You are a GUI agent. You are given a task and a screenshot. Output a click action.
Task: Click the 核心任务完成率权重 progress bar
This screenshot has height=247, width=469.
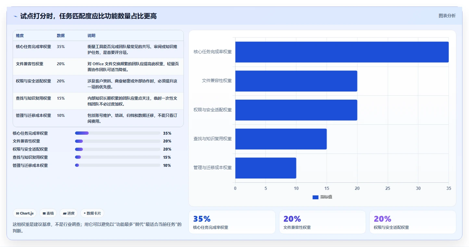click(118, 133)
